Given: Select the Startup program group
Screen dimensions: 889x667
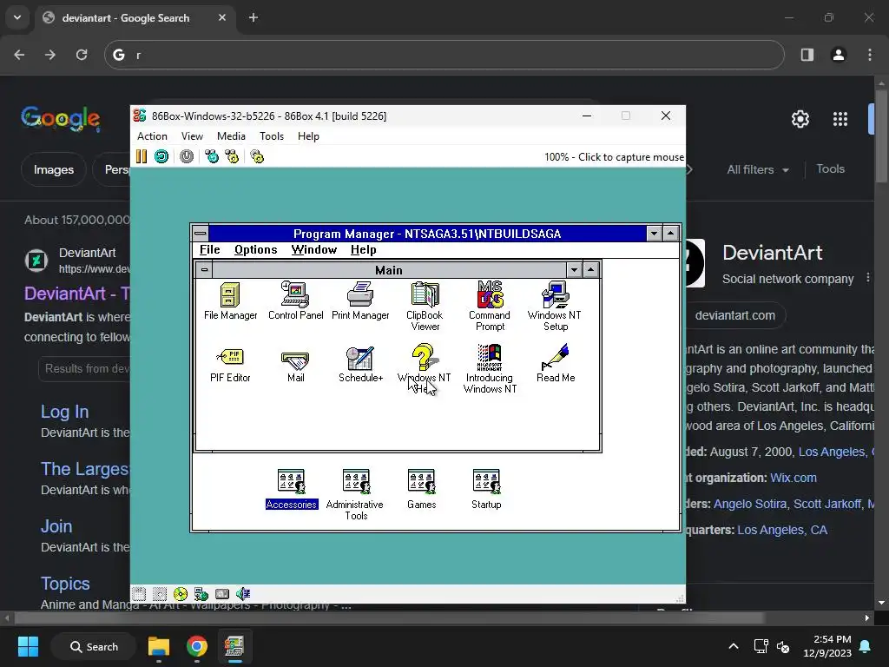Looking at the screenshot, I should [x=486, y=489].
